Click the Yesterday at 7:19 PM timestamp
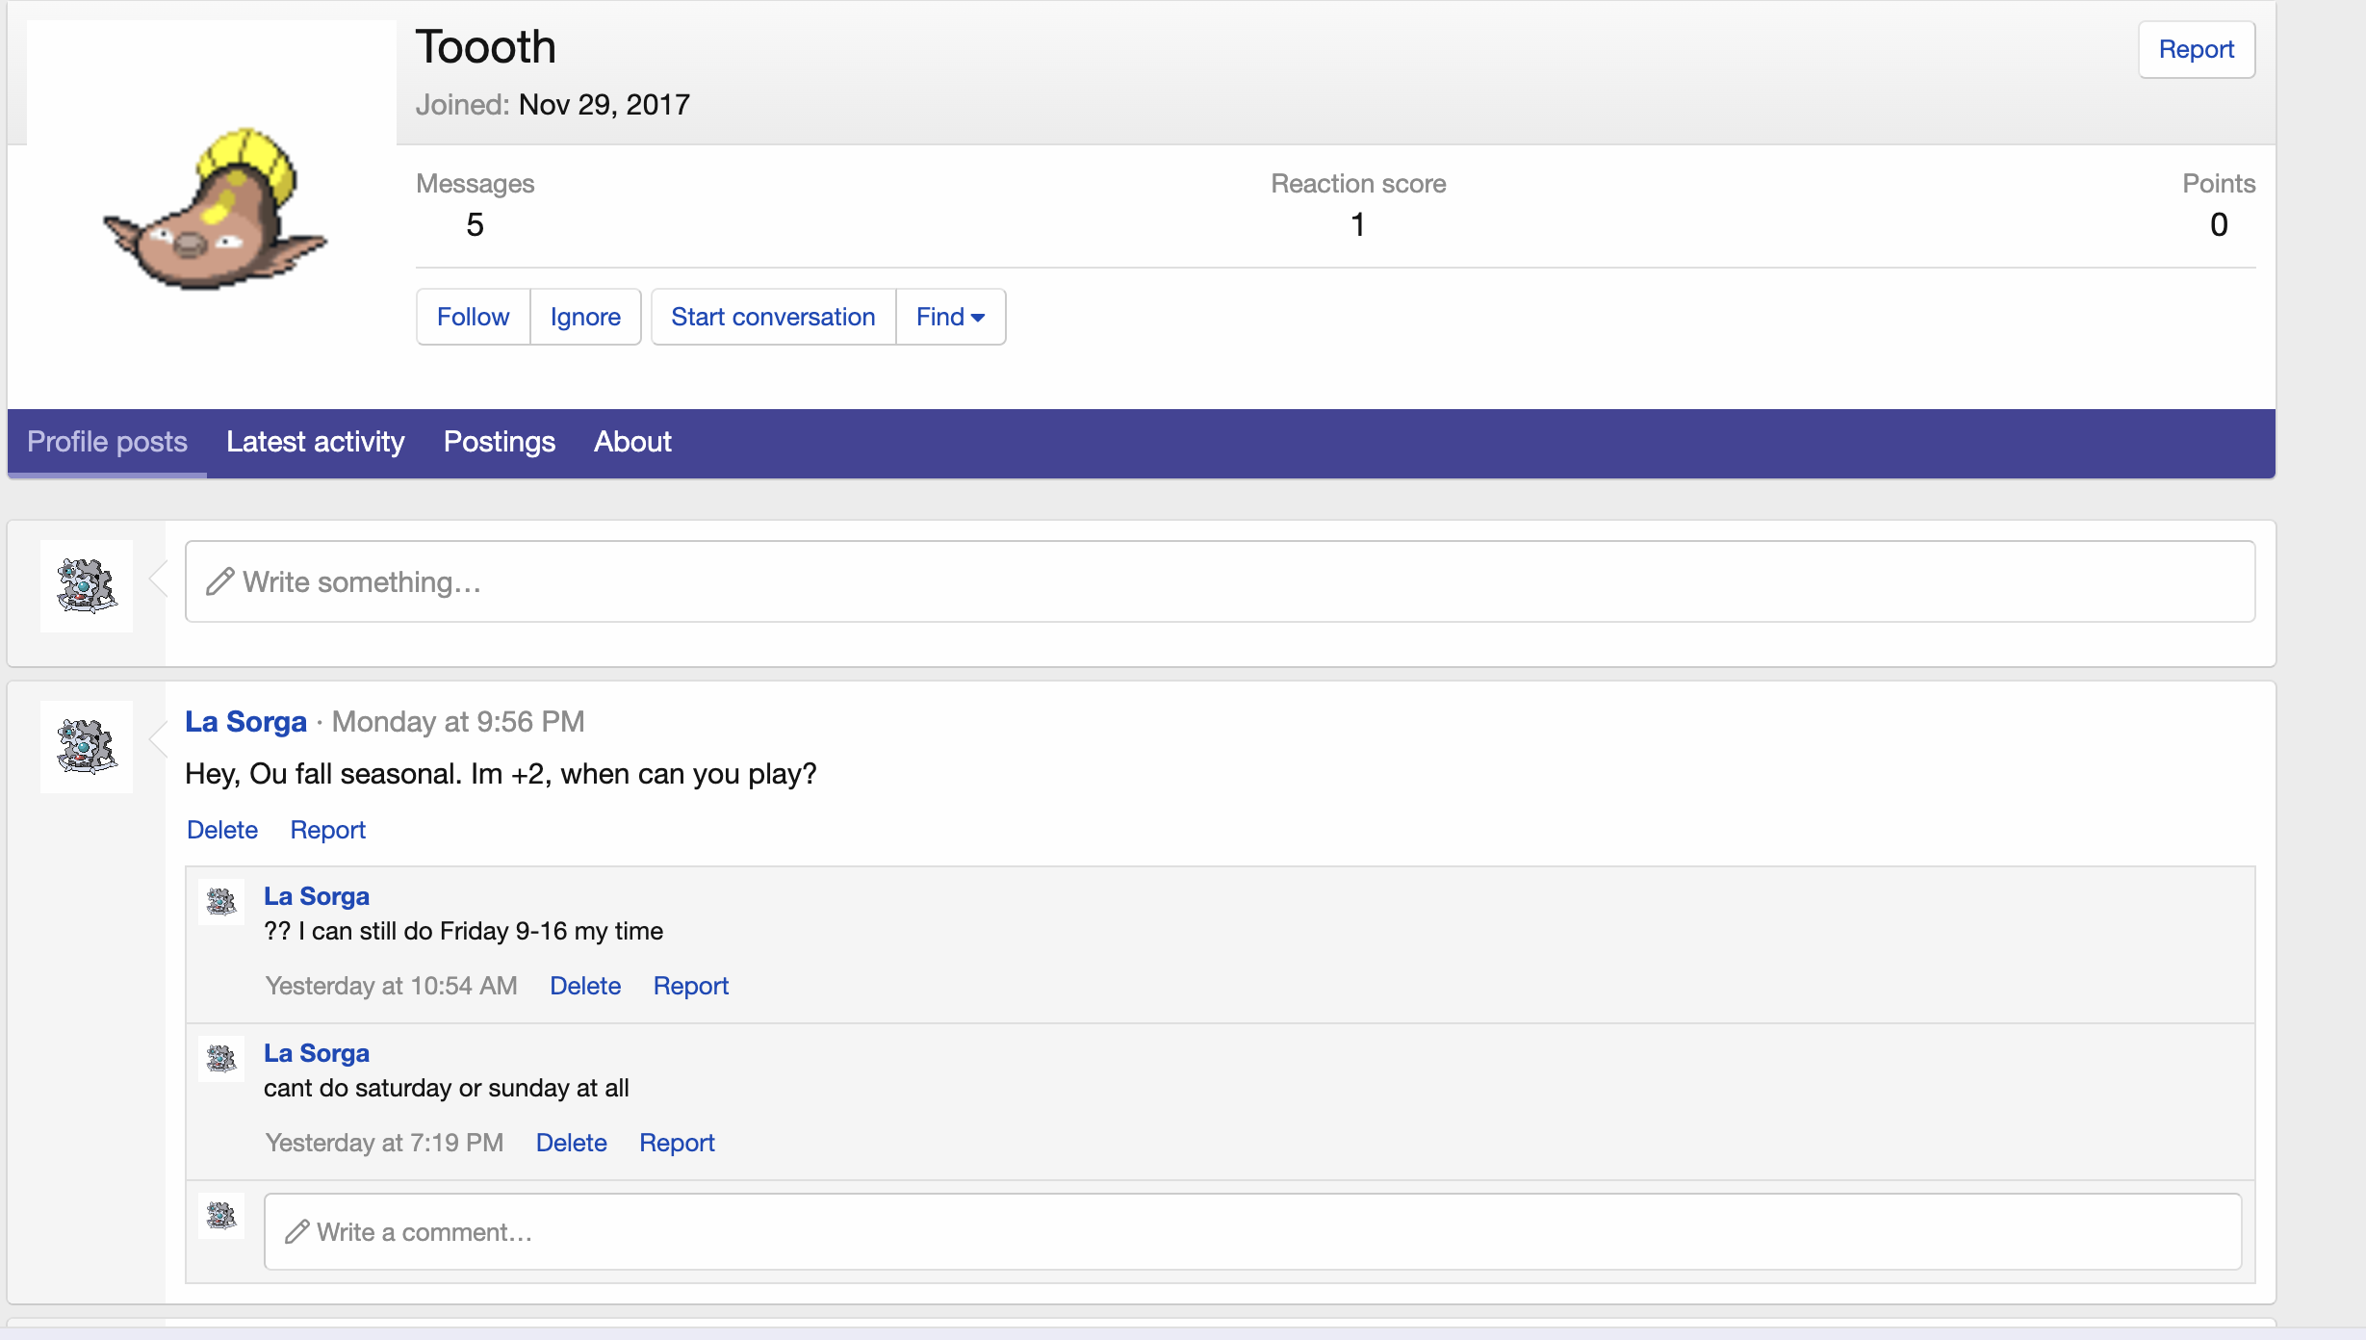The width and height of the screenshot is (2366, 1340). point(384,1143)
